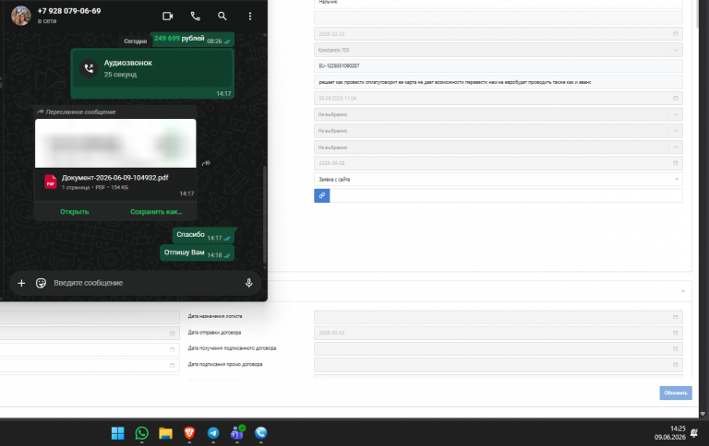The width and height of the screenshot is (709, 446).
Task: Click the input field beside link button
Action: click(506, 195)
